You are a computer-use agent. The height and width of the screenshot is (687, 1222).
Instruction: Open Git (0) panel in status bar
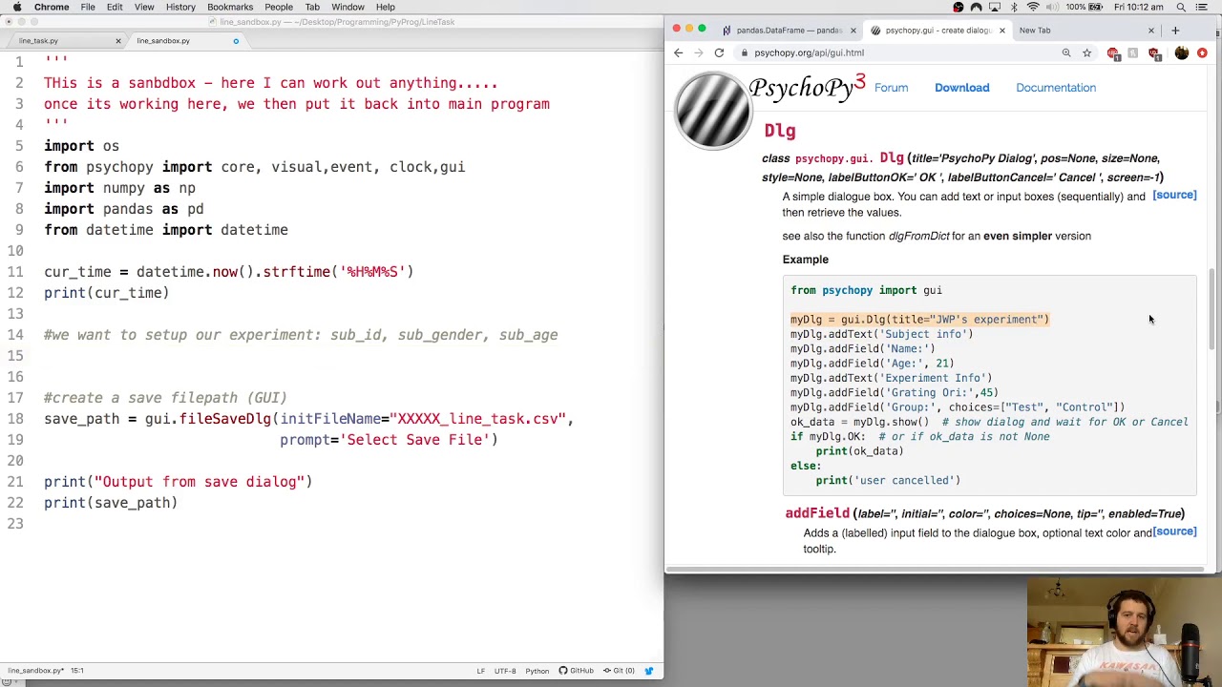point(619,671)
